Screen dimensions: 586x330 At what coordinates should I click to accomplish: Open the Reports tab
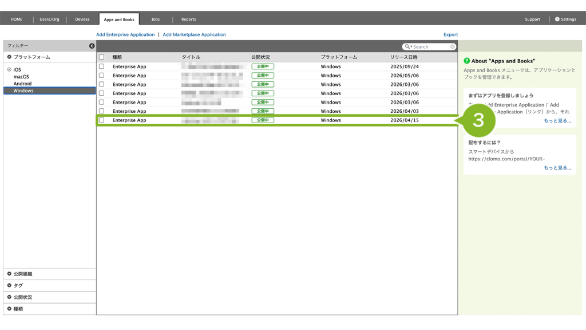[188, 19]
